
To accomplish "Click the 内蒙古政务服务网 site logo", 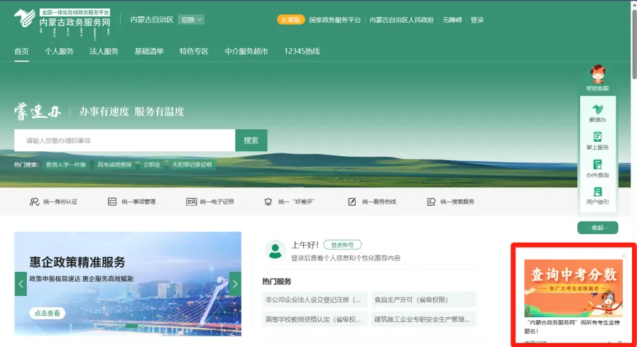I will [62, 23].
